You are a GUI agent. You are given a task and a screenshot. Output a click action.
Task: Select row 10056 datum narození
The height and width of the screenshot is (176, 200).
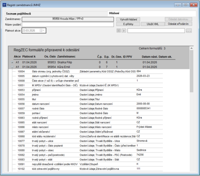tap(90, 104)
